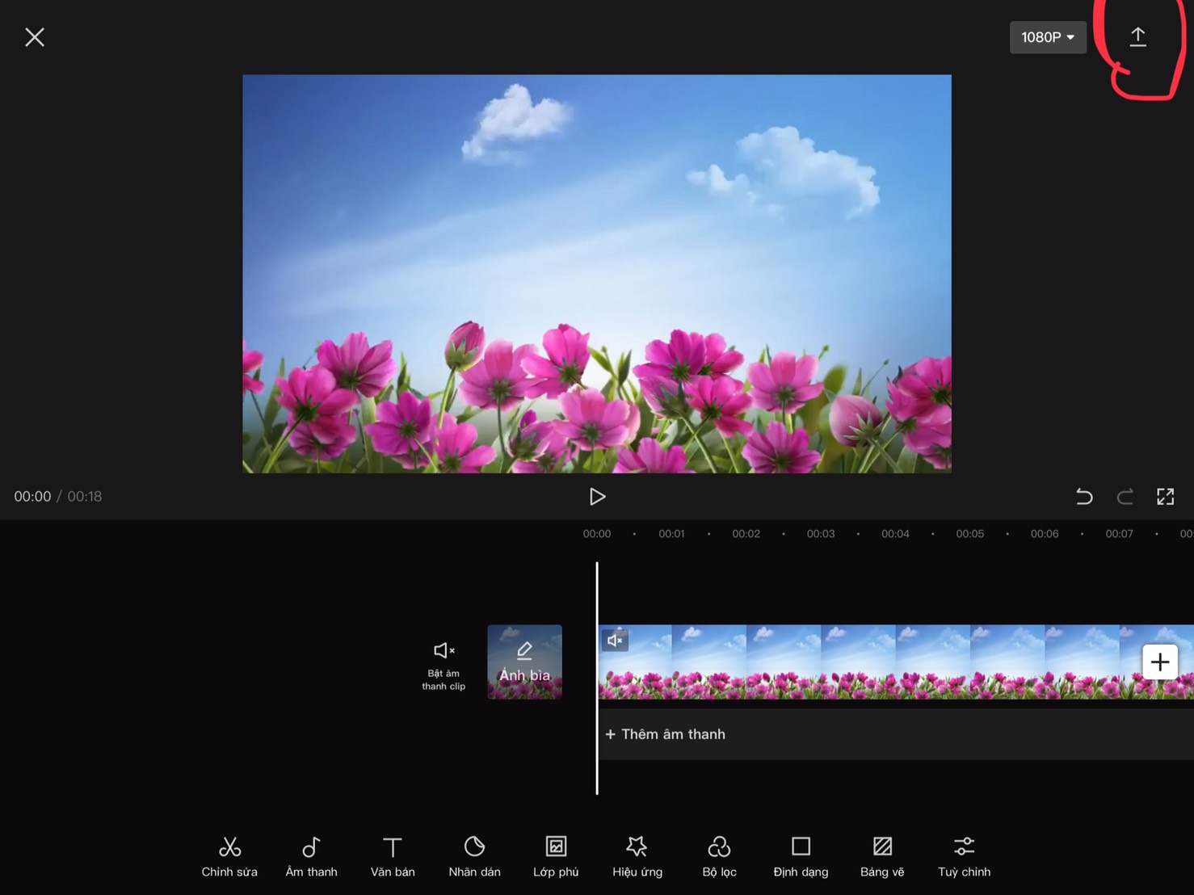Click the 00:03 marker on the timeline ruler
The height and width of the screenshot is (895, 1194).
[x=821, y=534]
